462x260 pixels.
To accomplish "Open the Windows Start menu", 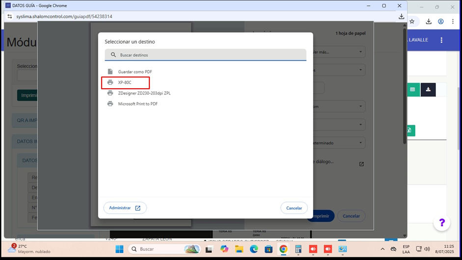I will [119, 249].
